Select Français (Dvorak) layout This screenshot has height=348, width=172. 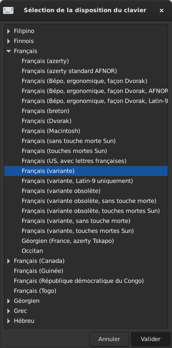(x=86, y=121)
